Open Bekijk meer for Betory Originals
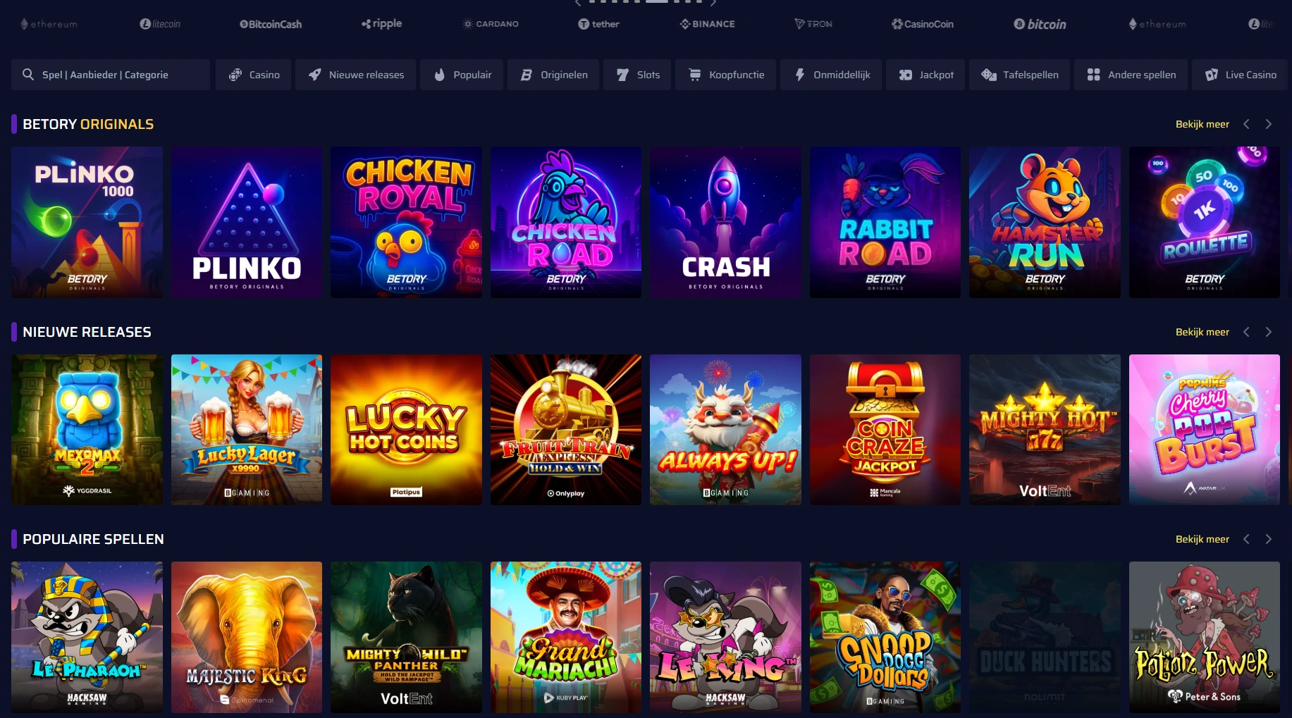 pyautogui.click(x=1202, y=124)
